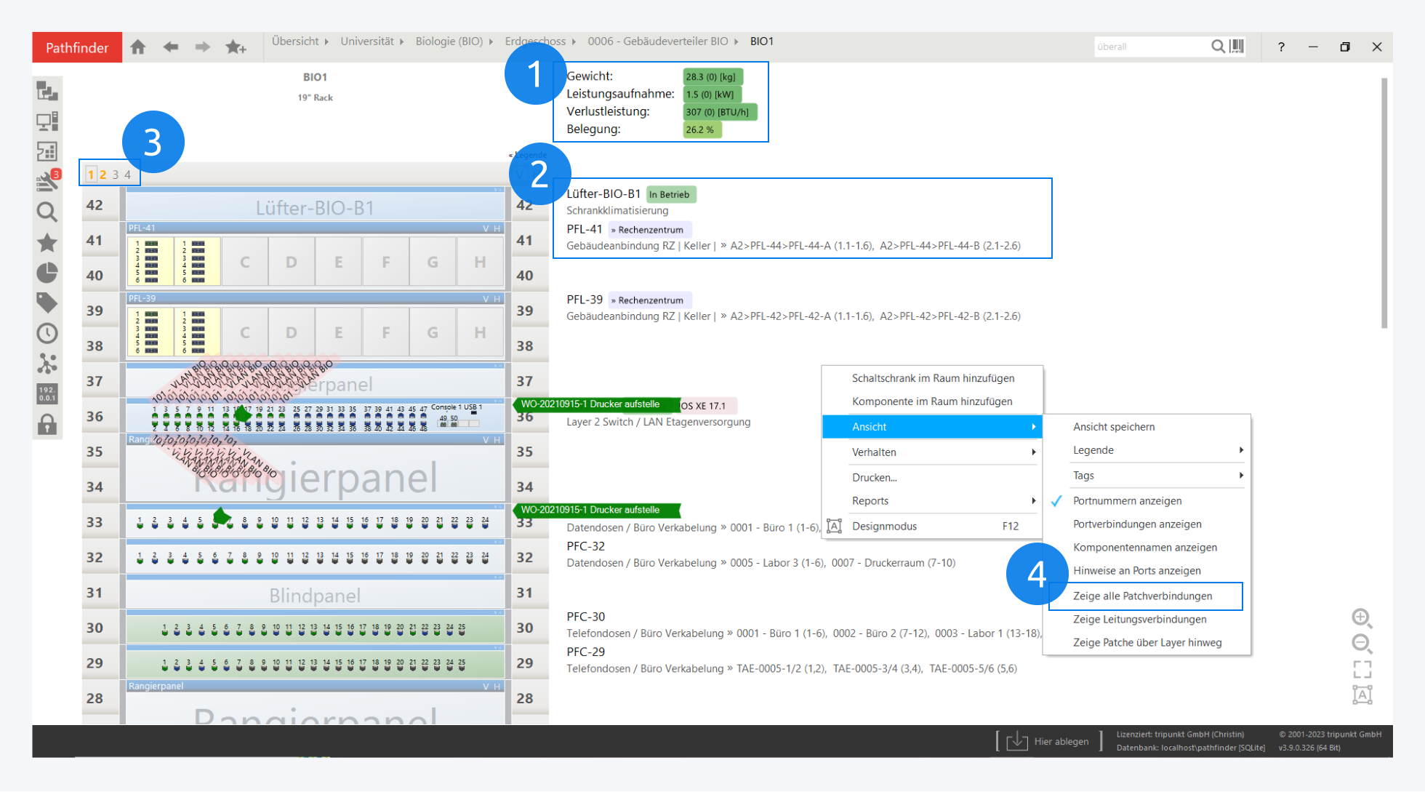Click the Biologie (BIO) breadcrumb link
The height and width of the screenshot is (792, 1425).
449,41
